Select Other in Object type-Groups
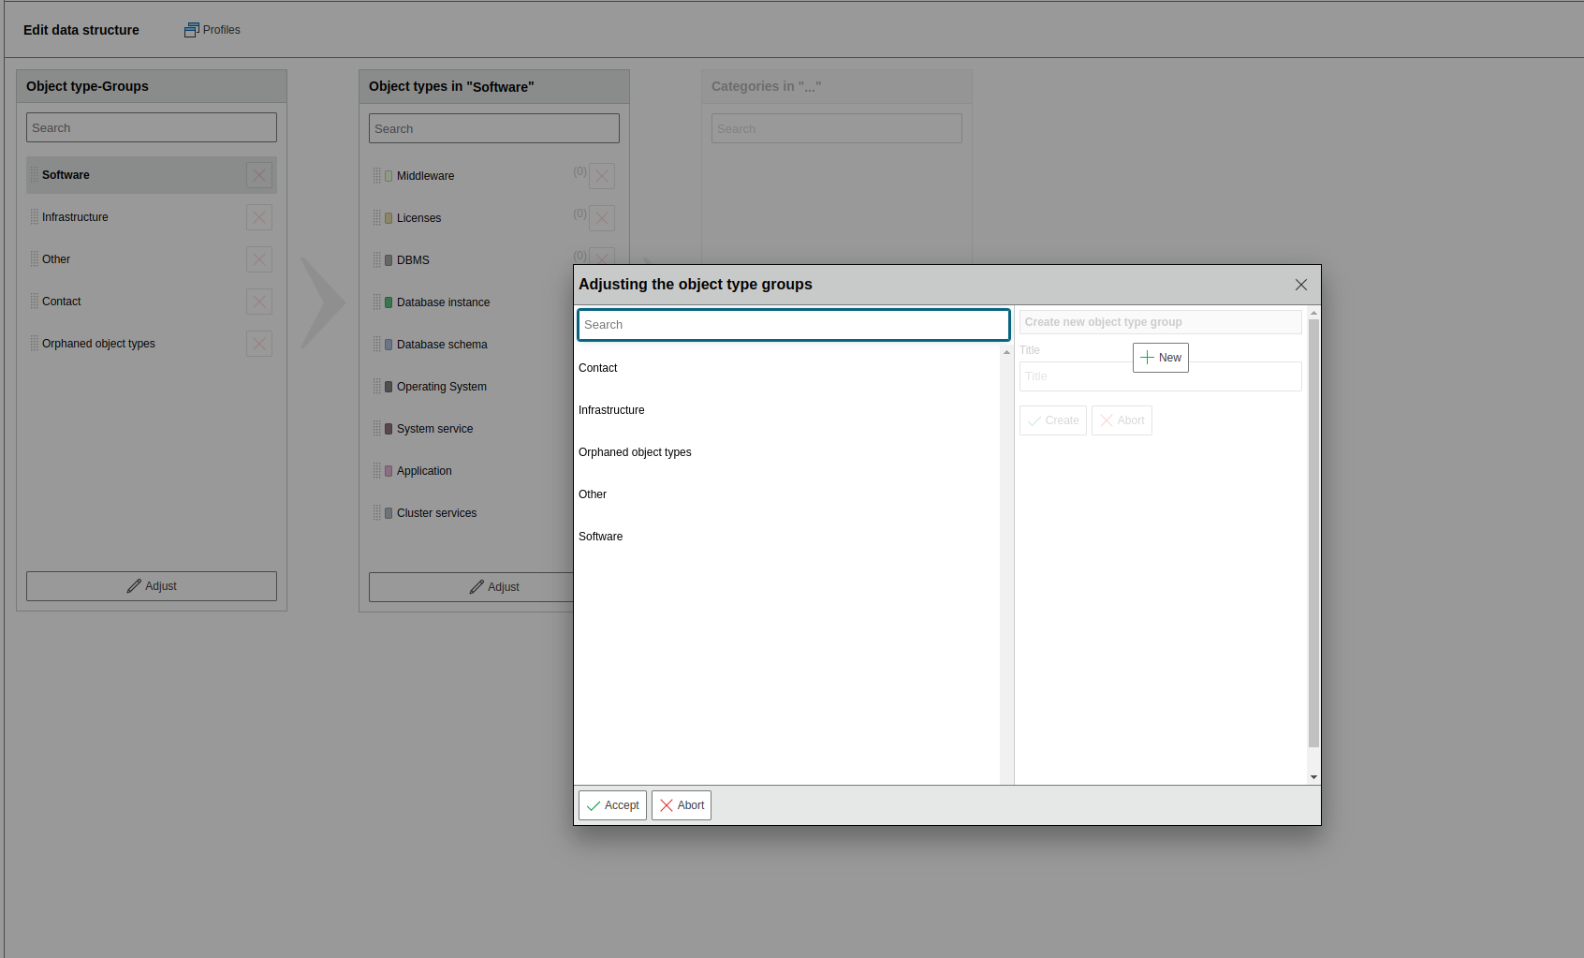 152,259
